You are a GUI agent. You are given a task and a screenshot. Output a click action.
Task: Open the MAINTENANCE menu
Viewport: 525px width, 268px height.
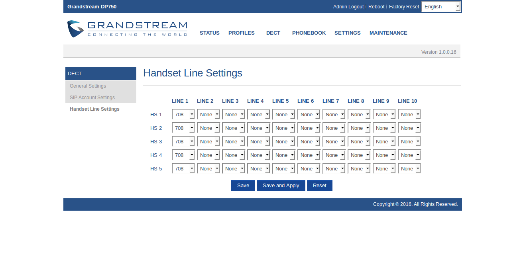click(388, 33)
